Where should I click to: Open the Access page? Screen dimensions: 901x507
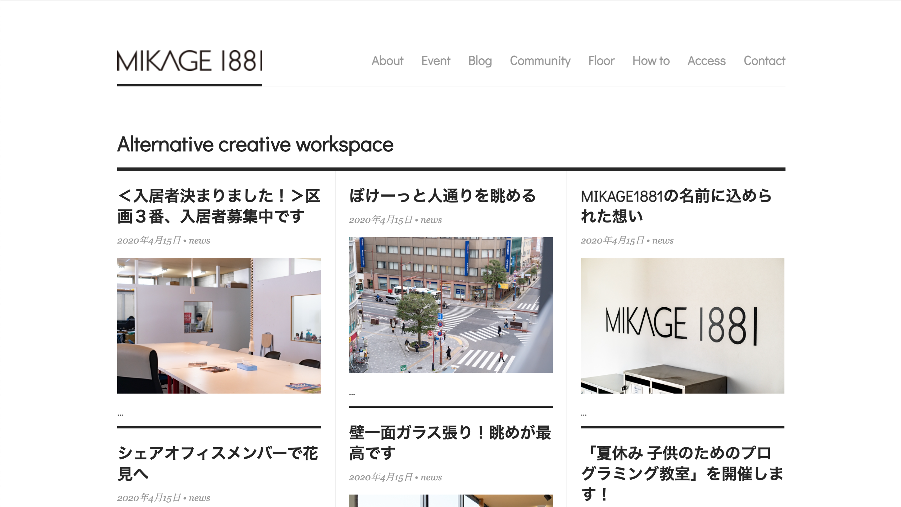point(707,61)
